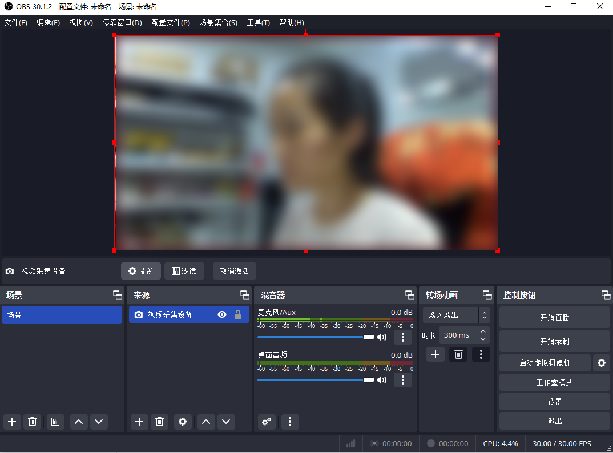Viewport: 613px width, 453px height.
Task: Toggle lock on 视频采集设备 source
Action: [238, 314]
